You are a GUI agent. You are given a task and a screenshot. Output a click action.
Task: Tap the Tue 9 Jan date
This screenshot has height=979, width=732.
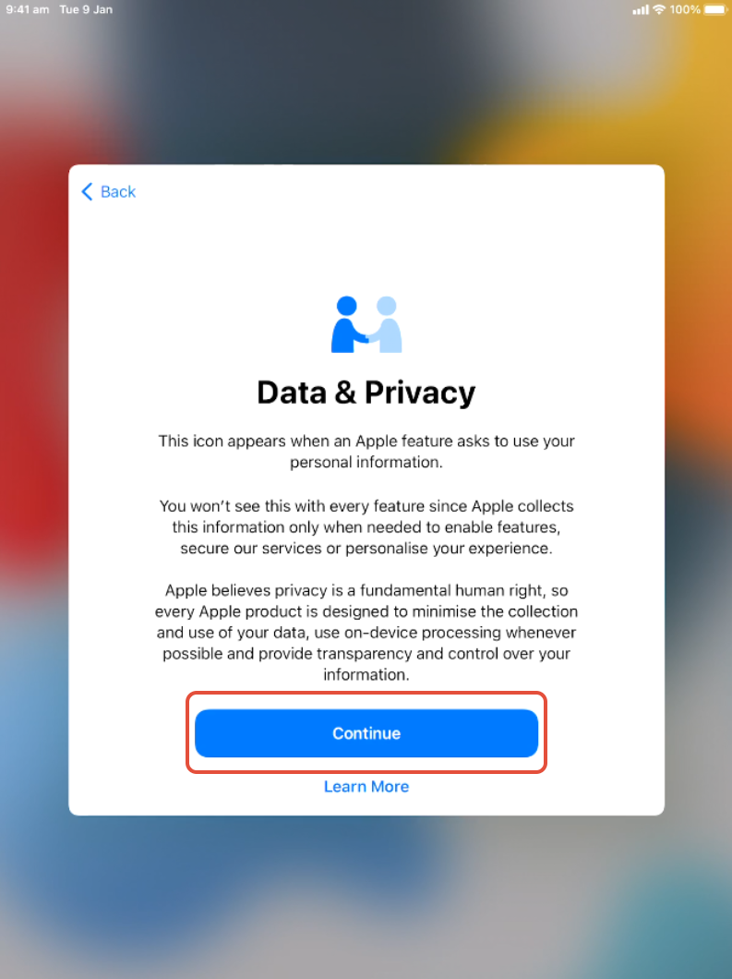(x=86, y=9)
